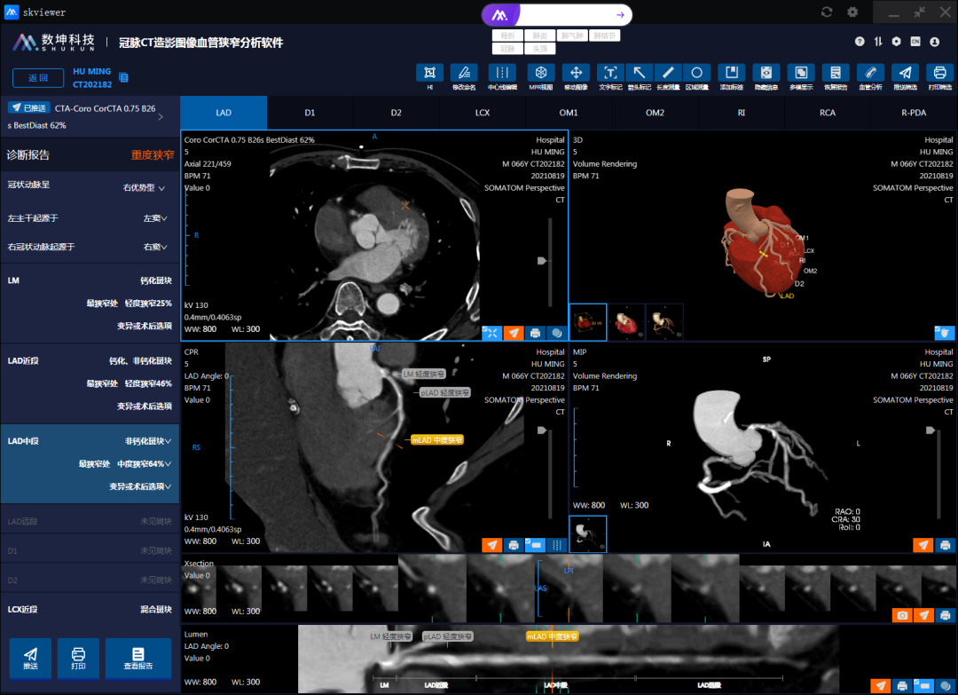Choose the circular region measurement (区域测量) tool
Image resolution: width=958 pixels, height=695 pixels.
697,74
